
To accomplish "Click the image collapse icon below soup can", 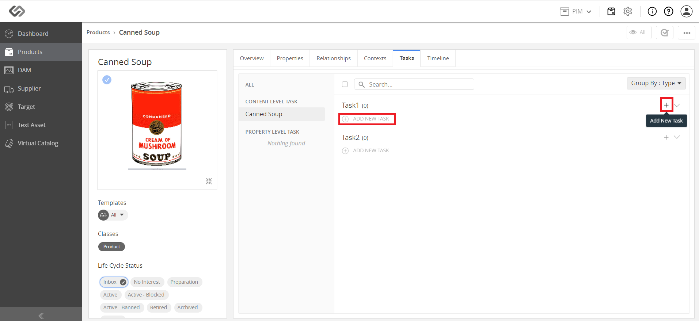I will pyautogui.click(x=209, y=181).
